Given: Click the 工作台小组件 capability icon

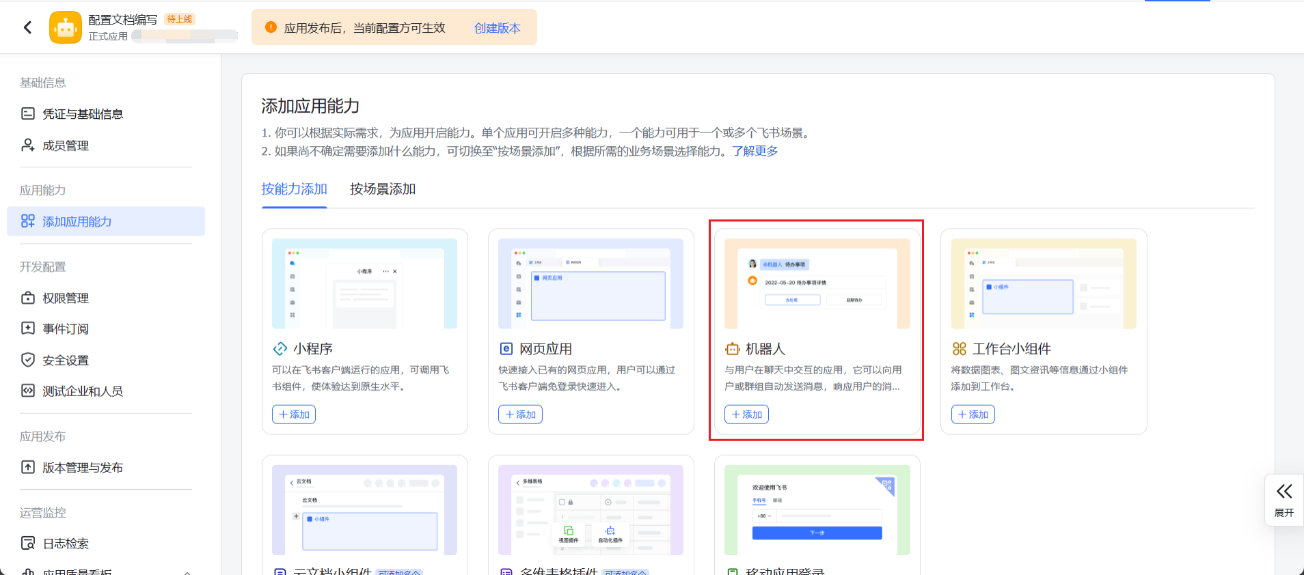Looking at the screenshot, I should coord(960,349).
